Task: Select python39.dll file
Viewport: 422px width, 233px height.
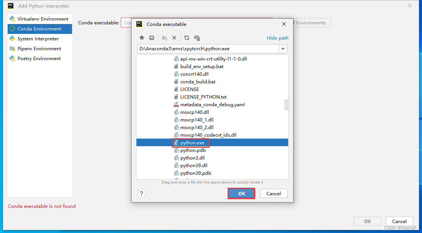Action: [194, 165]
